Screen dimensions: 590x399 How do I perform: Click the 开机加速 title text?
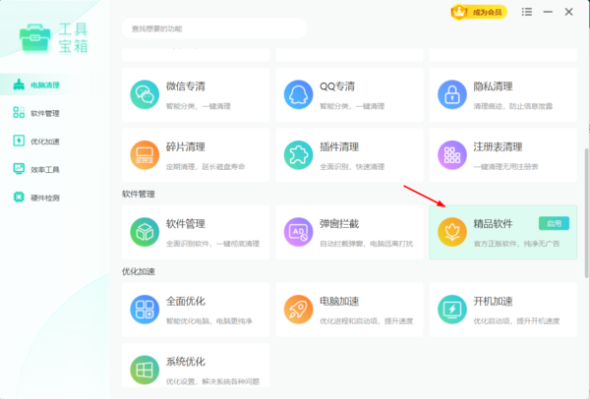tap(493, 302)
